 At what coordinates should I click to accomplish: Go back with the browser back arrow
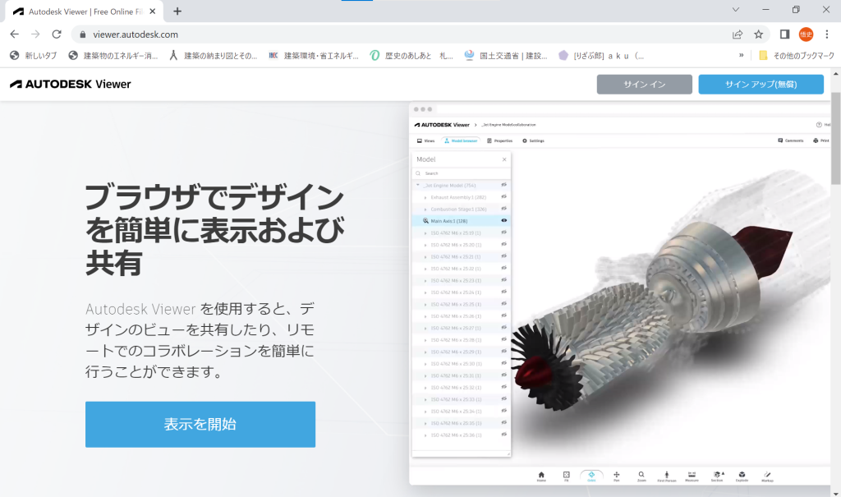coord(15,35)
